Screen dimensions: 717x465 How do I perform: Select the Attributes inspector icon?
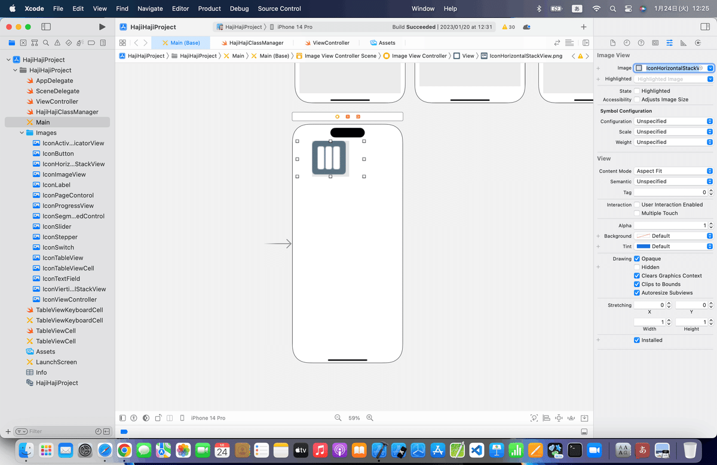[x=669, y=43]
